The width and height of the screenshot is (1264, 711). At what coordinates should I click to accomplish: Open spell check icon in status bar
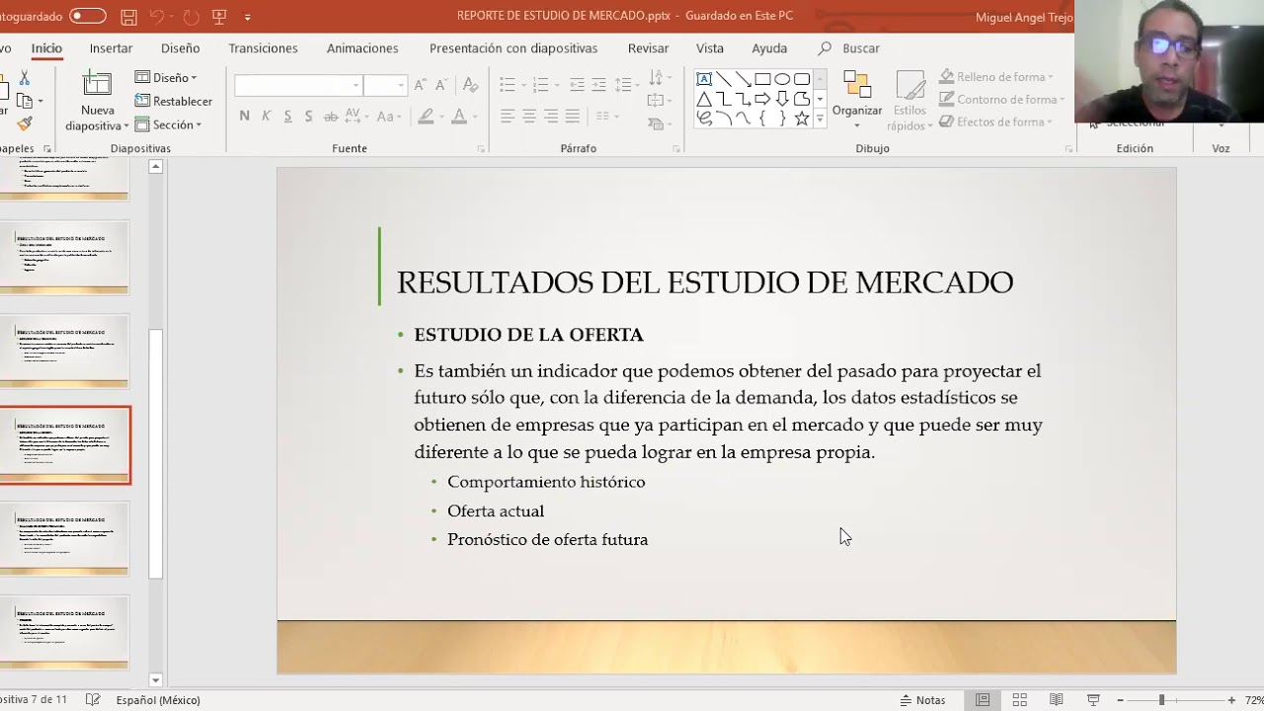(93, 699)
